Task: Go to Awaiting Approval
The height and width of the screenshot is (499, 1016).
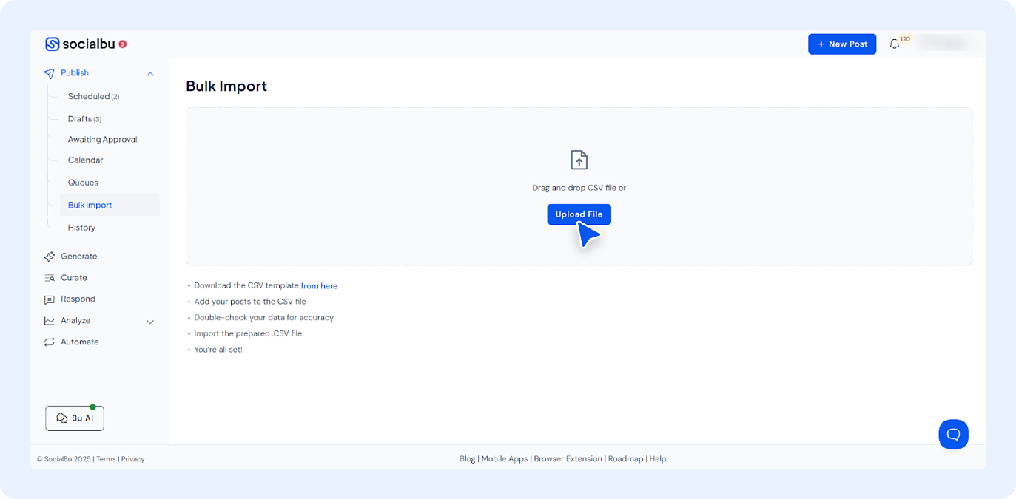Action: pyautogui.click(x=102, y=140)
